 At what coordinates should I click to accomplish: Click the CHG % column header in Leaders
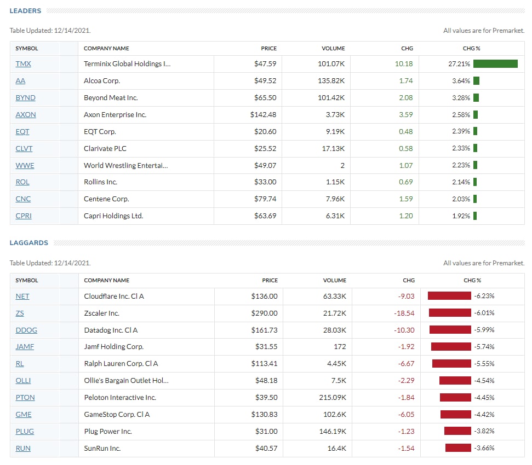coord(472,49)
